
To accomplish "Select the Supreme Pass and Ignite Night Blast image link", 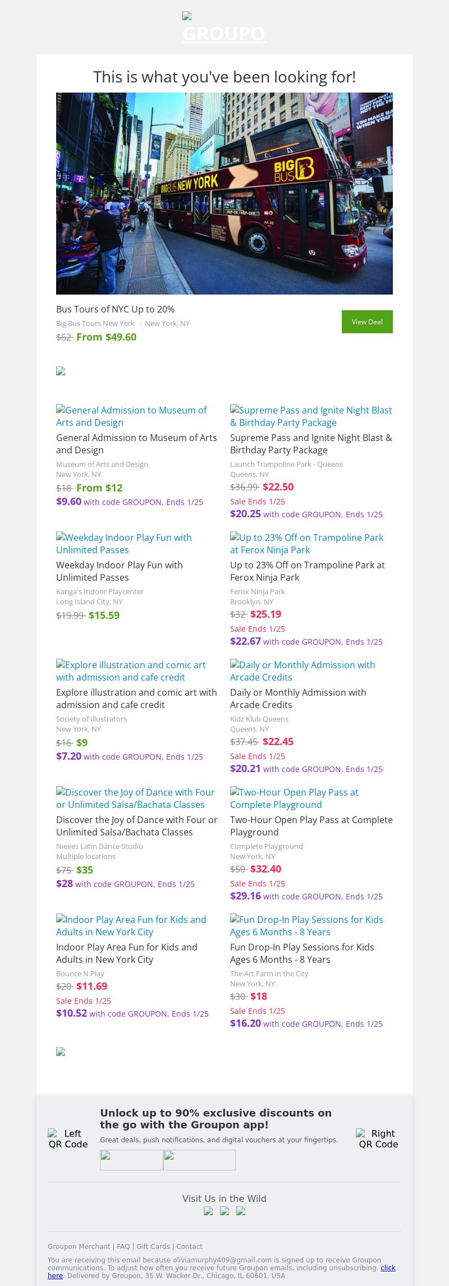I will [x=311, y=416].
